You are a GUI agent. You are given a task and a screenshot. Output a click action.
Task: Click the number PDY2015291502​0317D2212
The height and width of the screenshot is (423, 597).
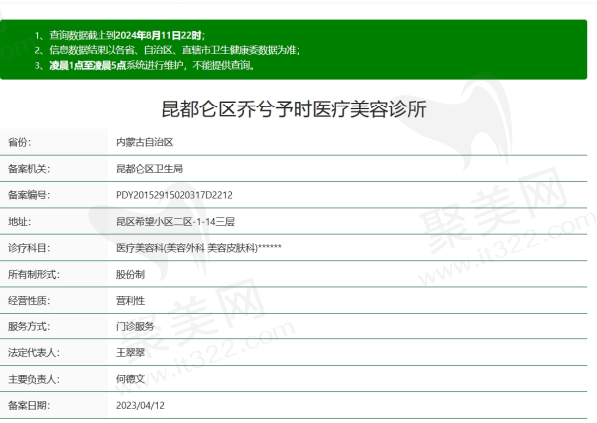pyautogui.click(x=174, y=195)
